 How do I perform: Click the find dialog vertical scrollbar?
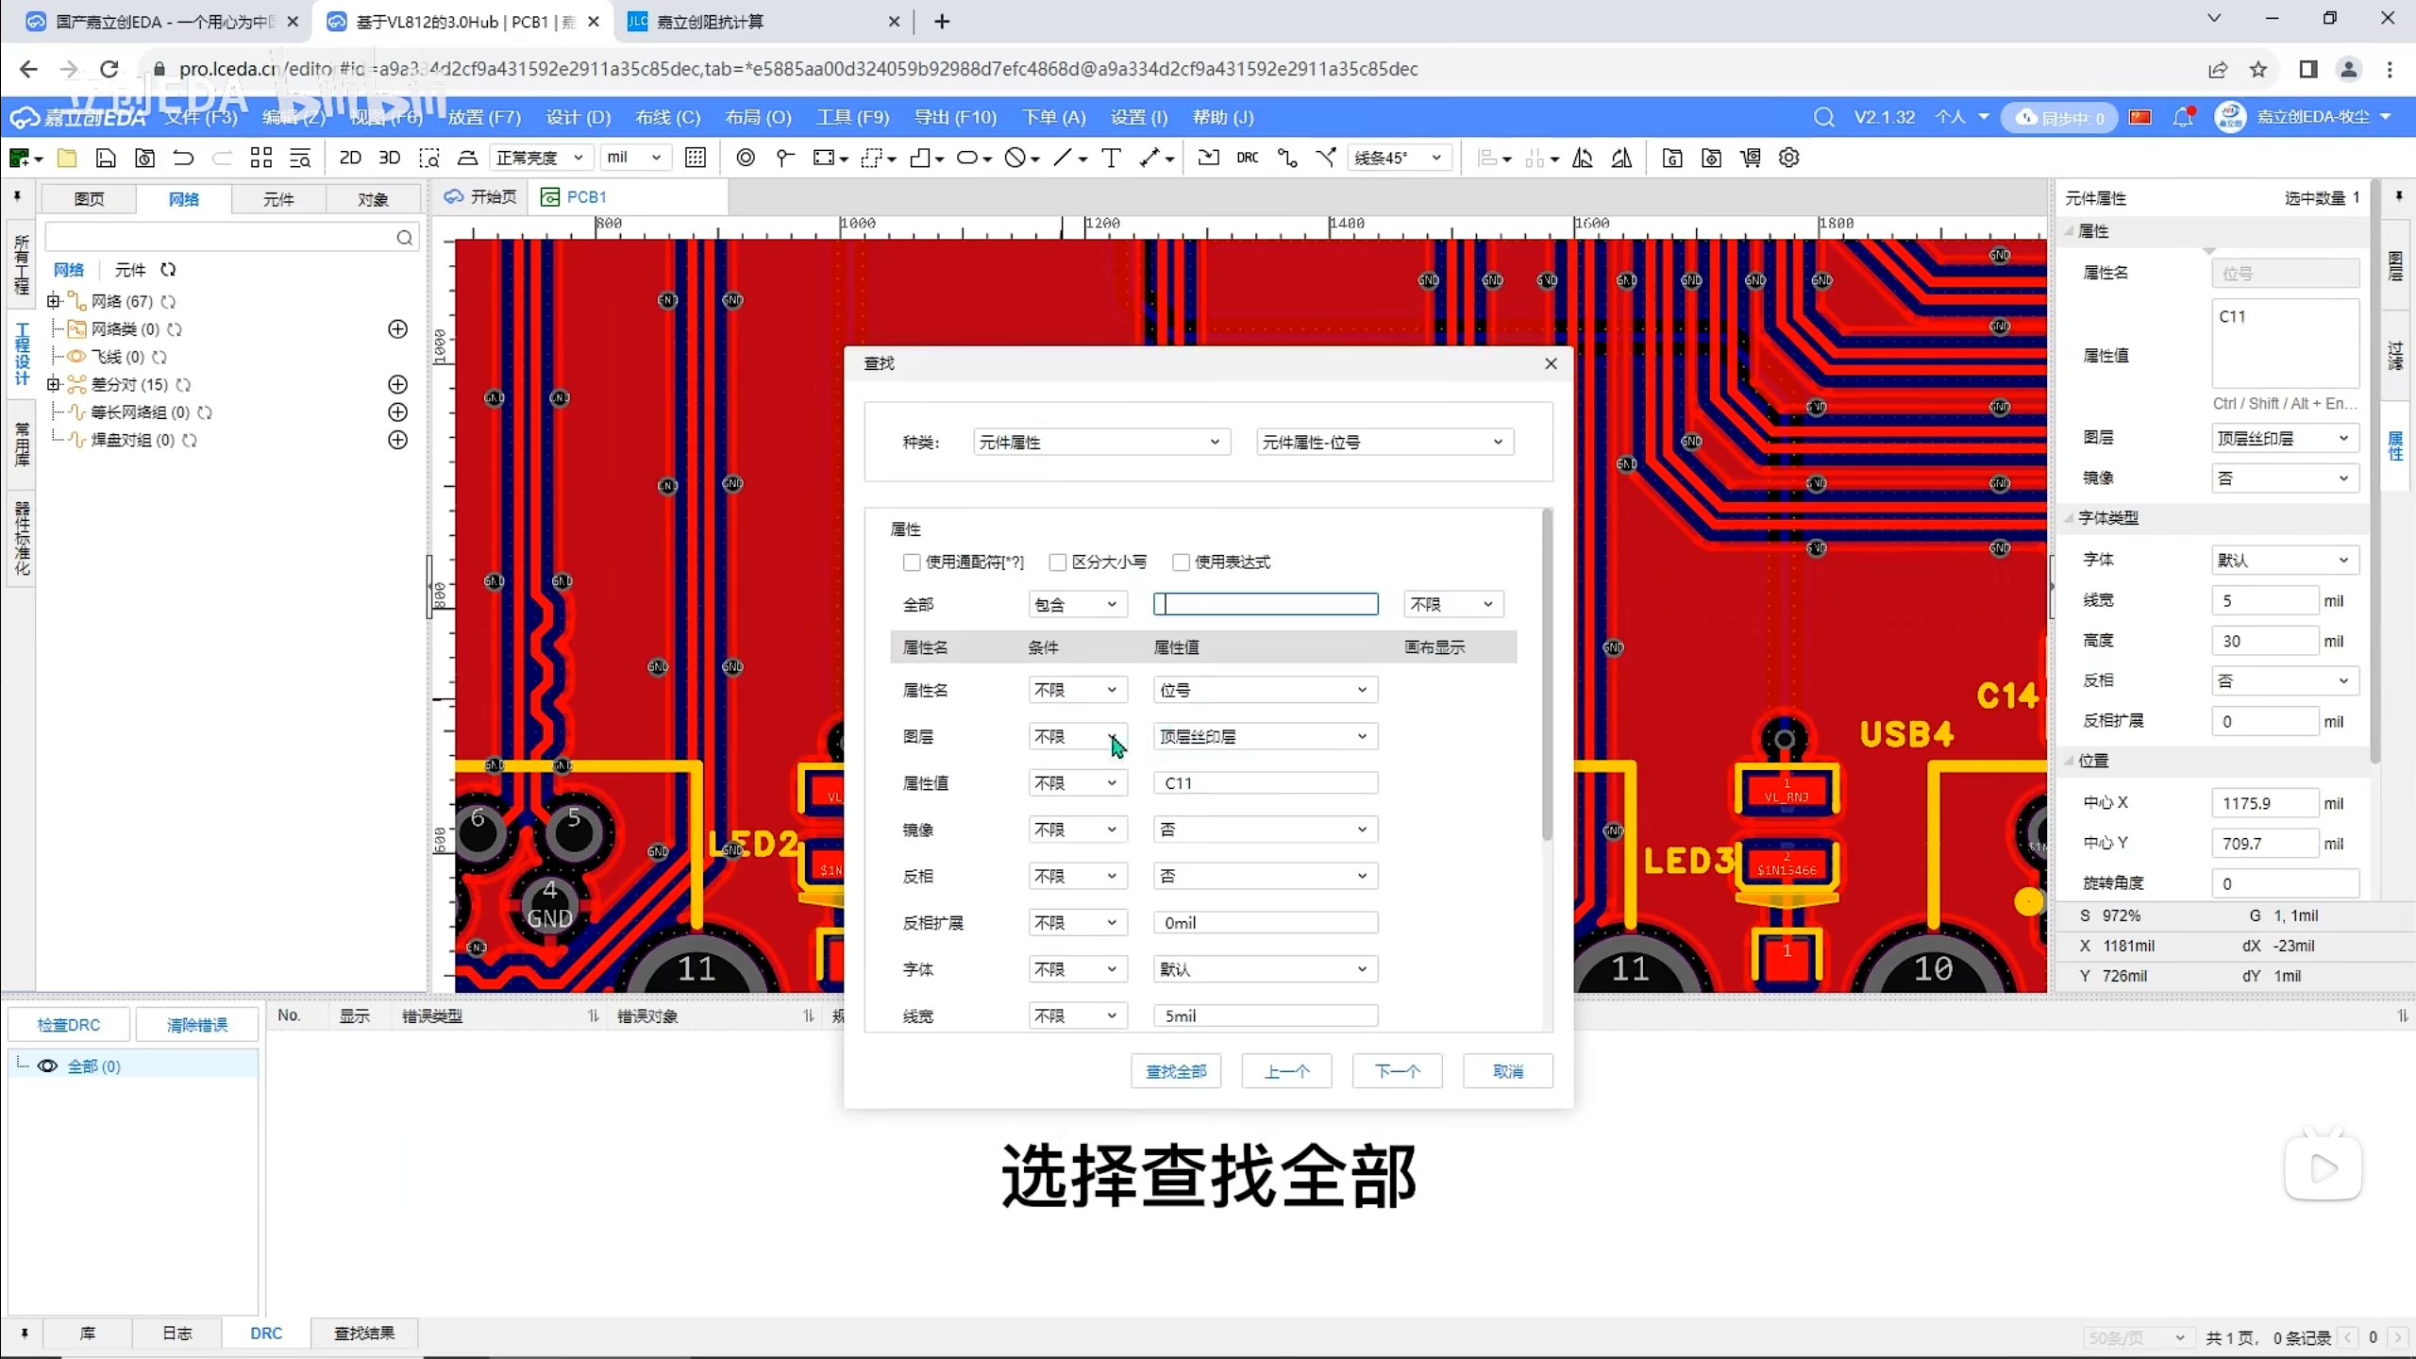click(x=1546, y=675)
